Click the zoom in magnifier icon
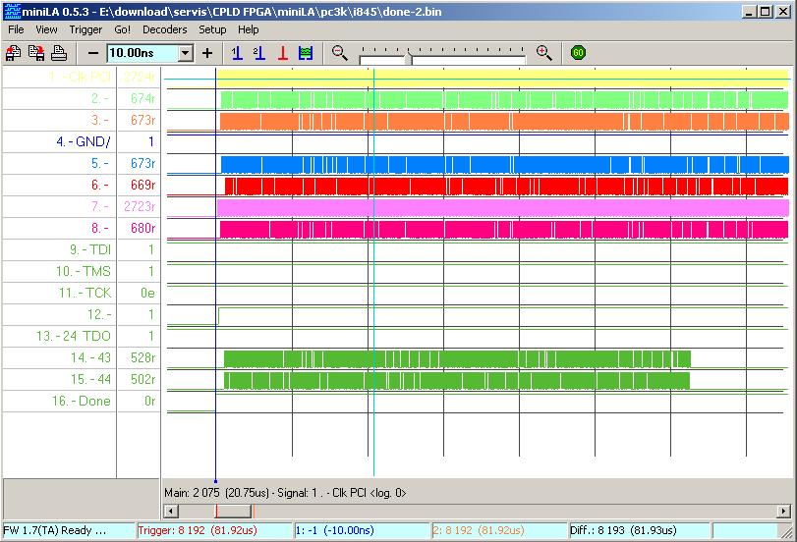Image resolution: width=797 pixels, height=542 pixels. pyautogui.click(x=543, y=53)
